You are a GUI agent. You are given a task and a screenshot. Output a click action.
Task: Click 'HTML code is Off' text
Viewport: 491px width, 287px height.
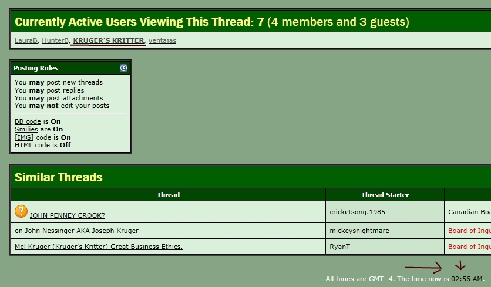pos(43,145)
